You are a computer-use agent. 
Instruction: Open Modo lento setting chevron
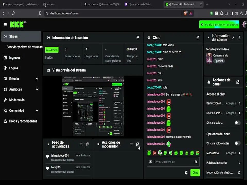(240, 153)
